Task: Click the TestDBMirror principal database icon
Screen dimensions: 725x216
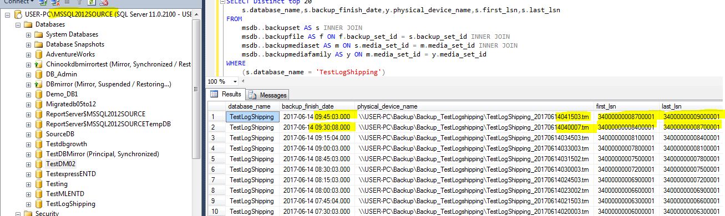Action: pyautogui.click(x=39, y=154)
